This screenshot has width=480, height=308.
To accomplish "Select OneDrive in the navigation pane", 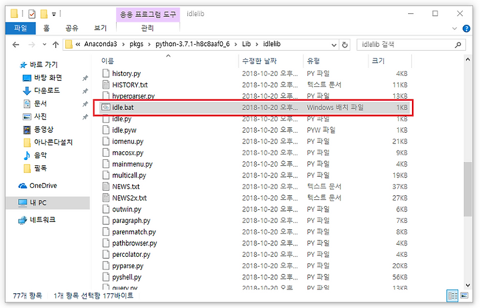I will click(43, 185).
